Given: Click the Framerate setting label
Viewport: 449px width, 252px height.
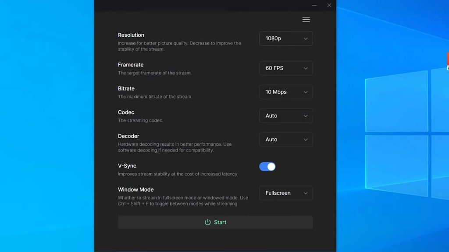Looking at the screenshot, I should click(x=131, y=65).
